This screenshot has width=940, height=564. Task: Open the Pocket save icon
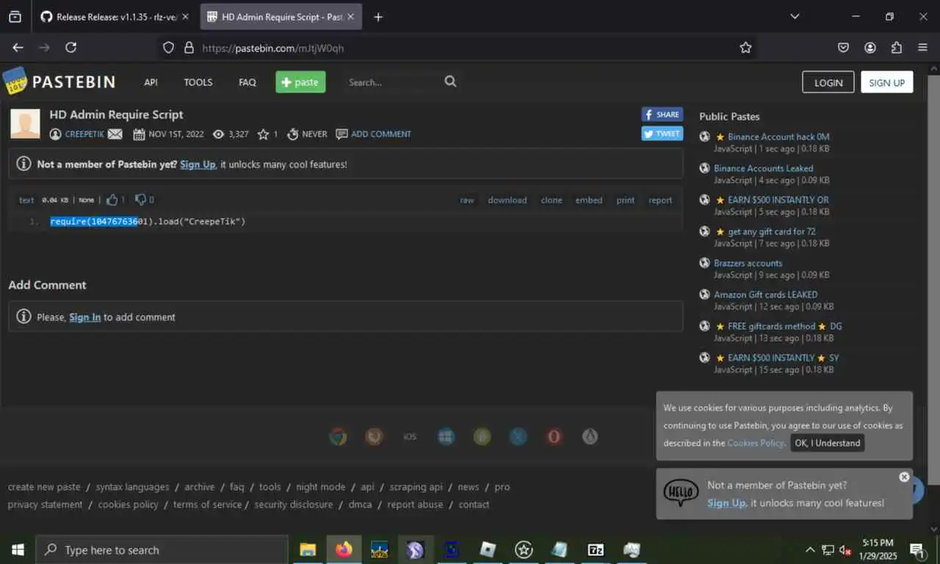(843, 48)
